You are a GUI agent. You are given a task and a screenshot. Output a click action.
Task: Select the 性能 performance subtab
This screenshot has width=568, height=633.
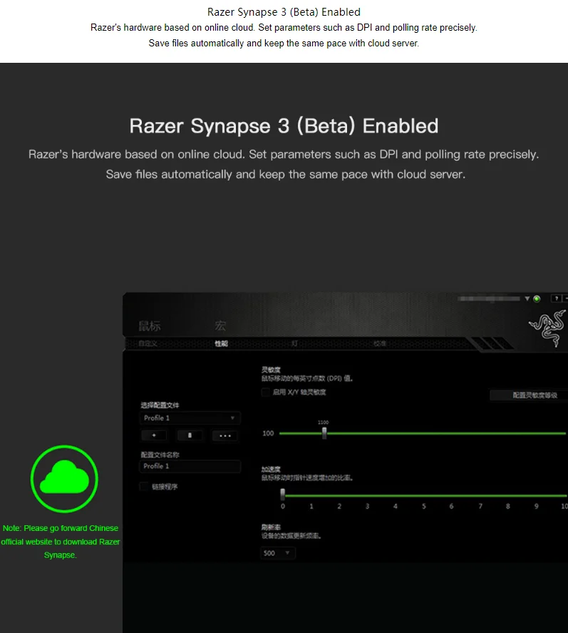(x=222, y=343)
